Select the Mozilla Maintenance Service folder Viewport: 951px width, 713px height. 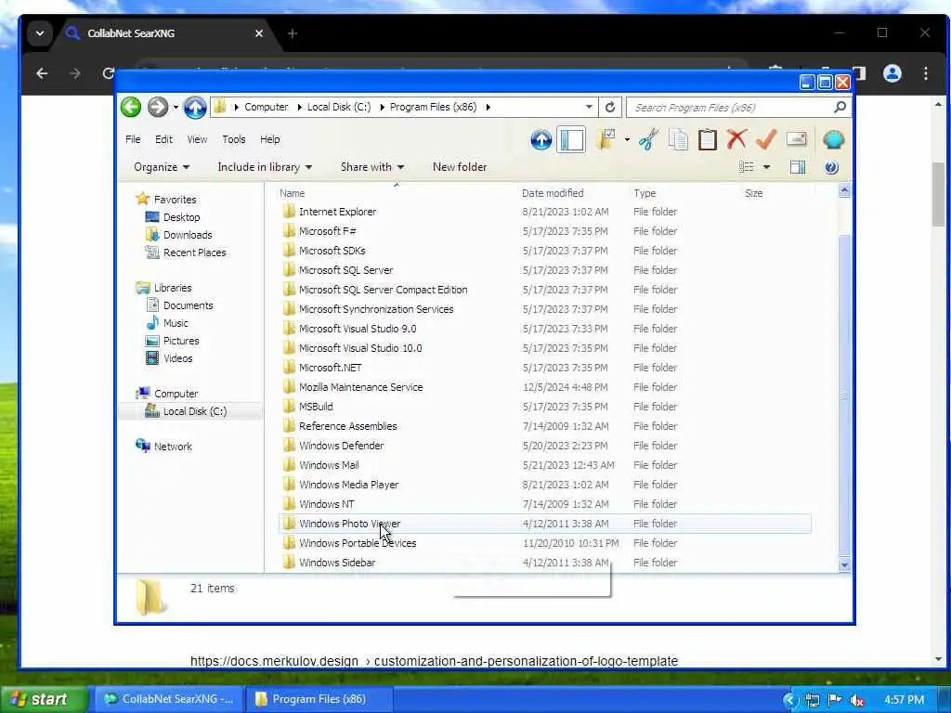tap(361, 387)
